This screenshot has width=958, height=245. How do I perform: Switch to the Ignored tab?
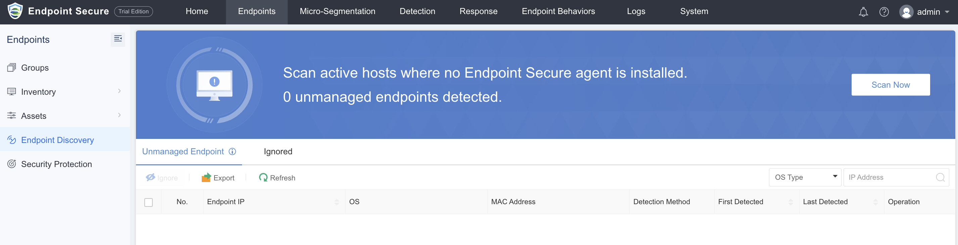pos(278,152)
